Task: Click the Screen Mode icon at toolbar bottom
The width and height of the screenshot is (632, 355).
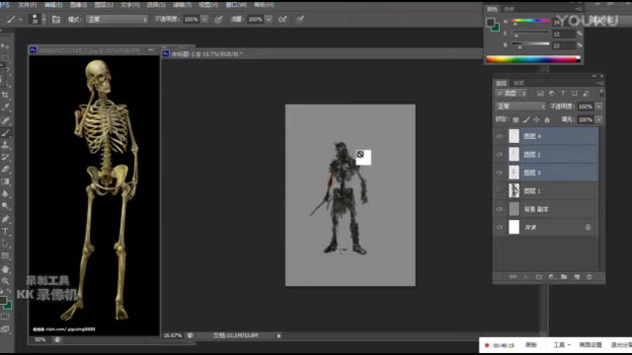Action: (x=5, y=329)
